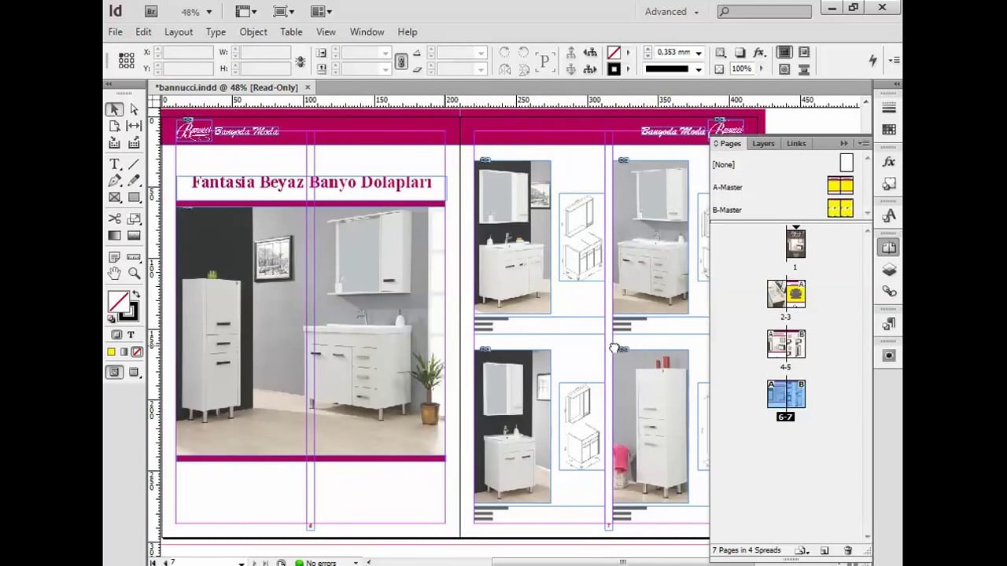The image size is (1007, 566).
Task: Open the File menu
Action: click(116, 32)
